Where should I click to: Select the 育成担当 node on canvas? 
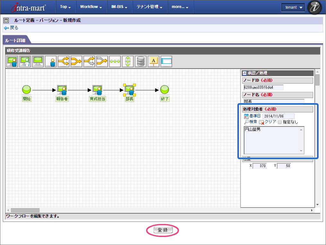[97, 90]
